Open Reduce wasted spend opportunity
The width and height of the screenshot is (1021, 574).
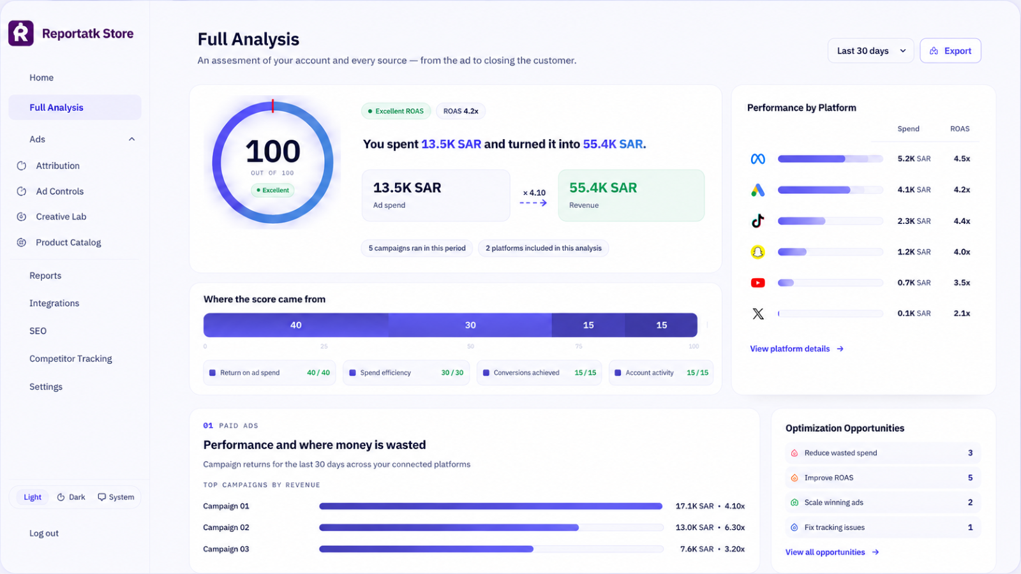point(883,453)
